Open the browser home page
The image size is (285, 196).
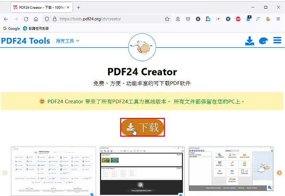click(x=36, y=19)
